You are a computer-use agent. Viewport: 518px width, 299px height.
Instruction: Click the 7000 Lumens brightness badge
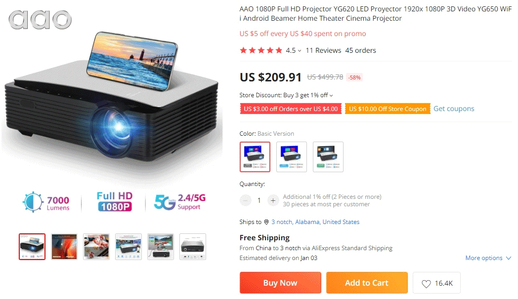pyautogui.click(x=46, y=202)
